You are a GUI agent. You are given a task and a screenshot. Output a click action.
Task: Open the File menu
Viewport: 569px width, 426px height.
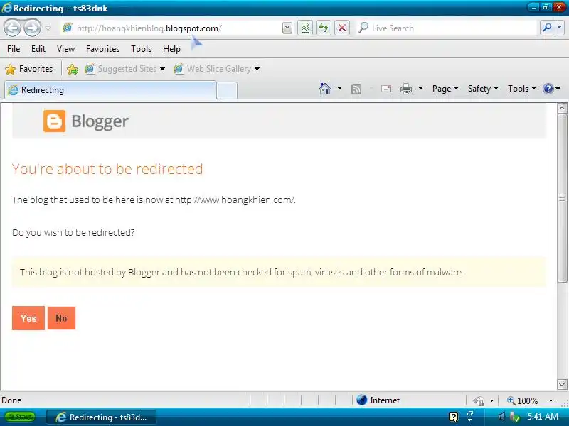pos(14,48)
